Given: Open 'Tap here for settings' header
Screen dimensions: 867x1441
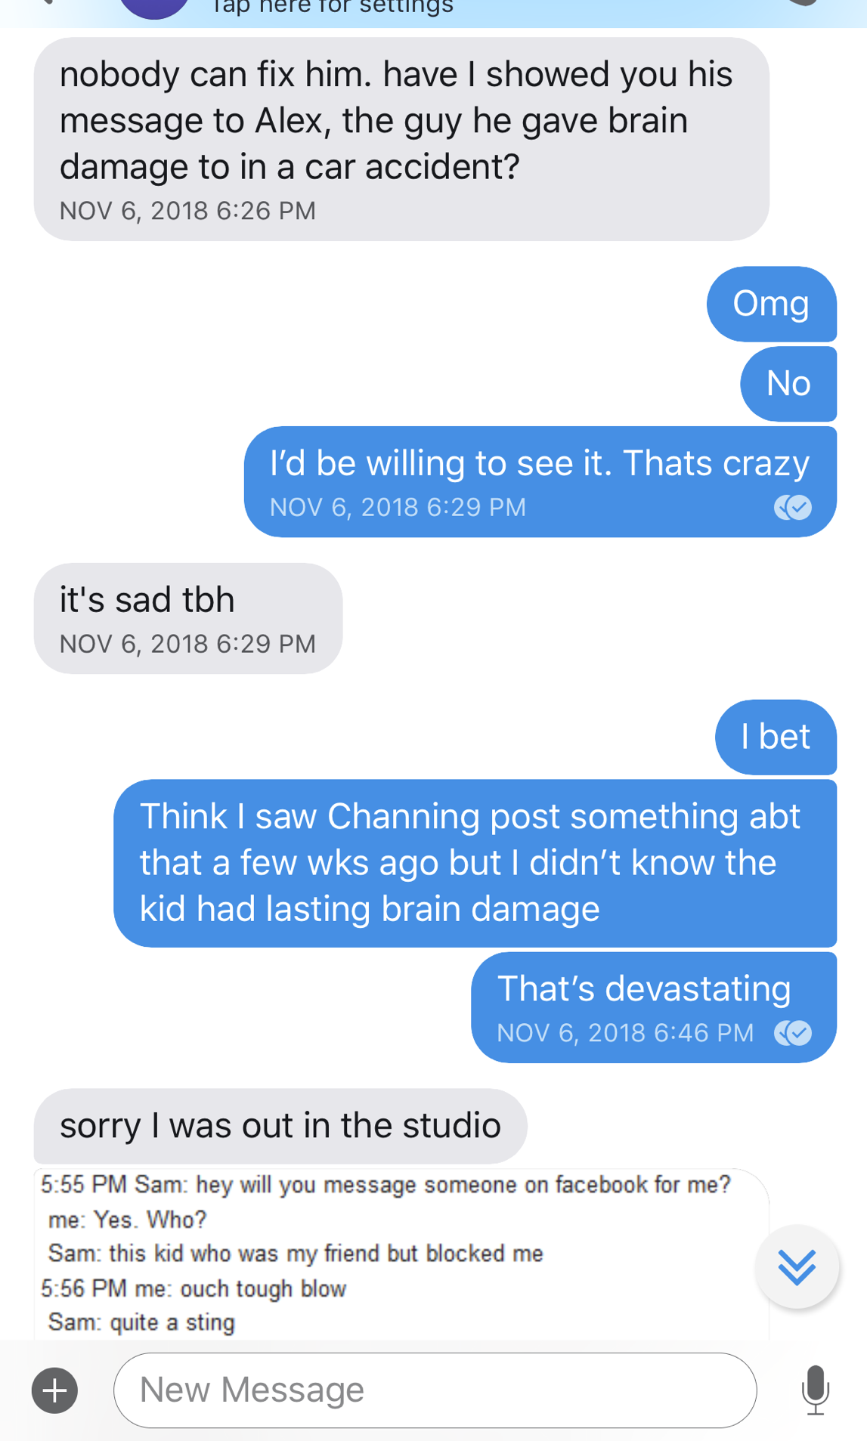Looking at the screenshot, I should point(333,8).
